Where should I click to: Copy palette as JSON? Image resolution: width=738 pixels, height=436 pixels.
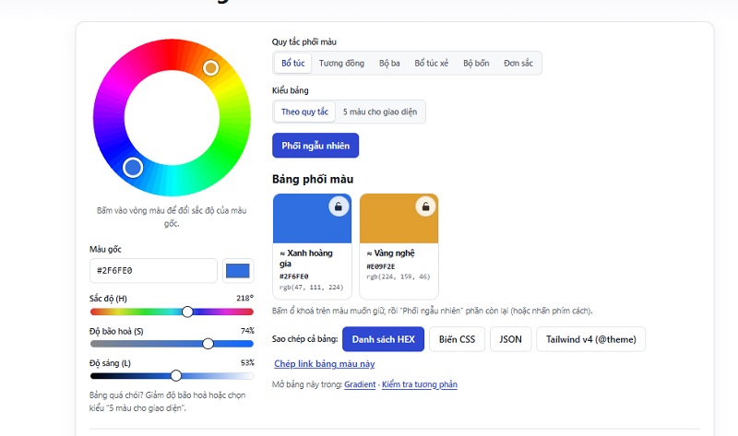point(511,339)
